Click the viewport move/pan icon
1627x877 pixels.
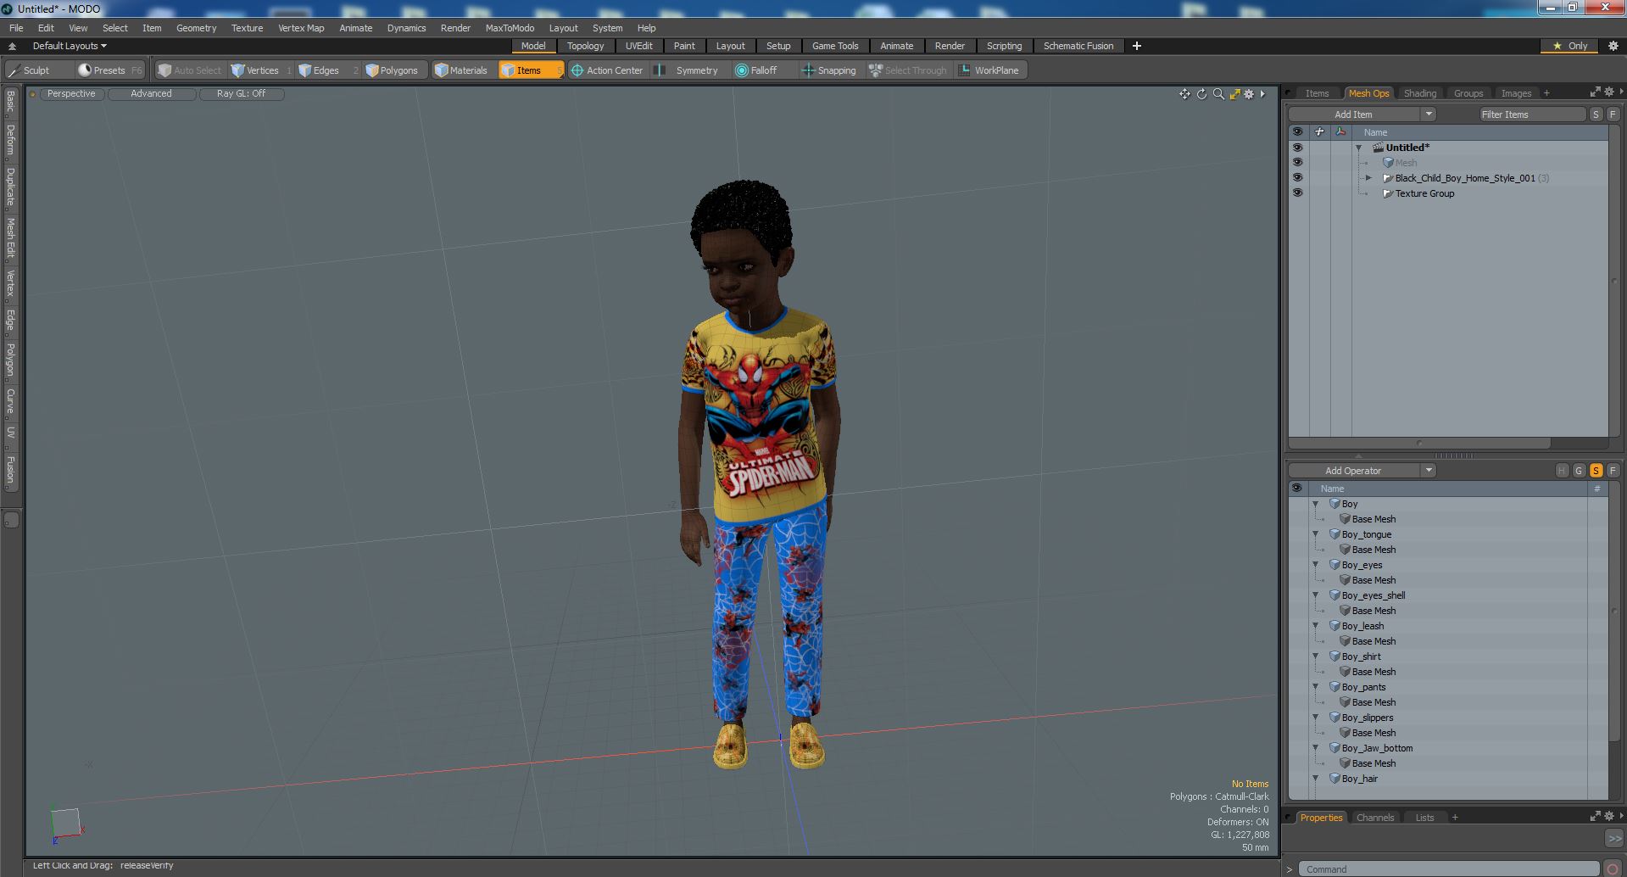(1184, 94)
